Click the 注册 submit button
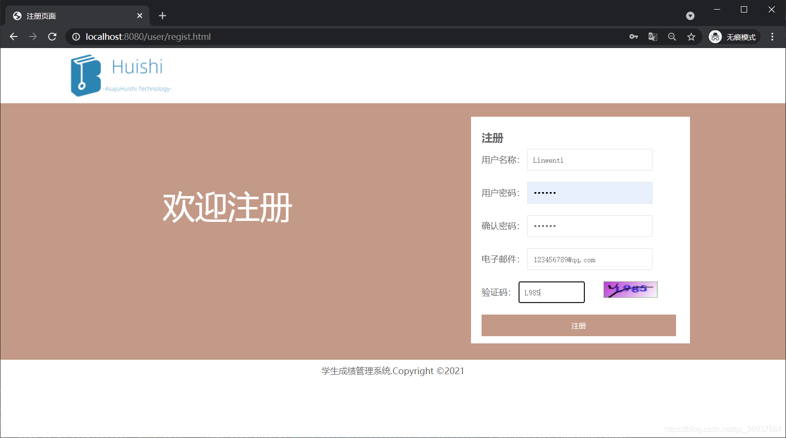Image resolution: width=786 pixels, height=438 pixels. point(578,325)
